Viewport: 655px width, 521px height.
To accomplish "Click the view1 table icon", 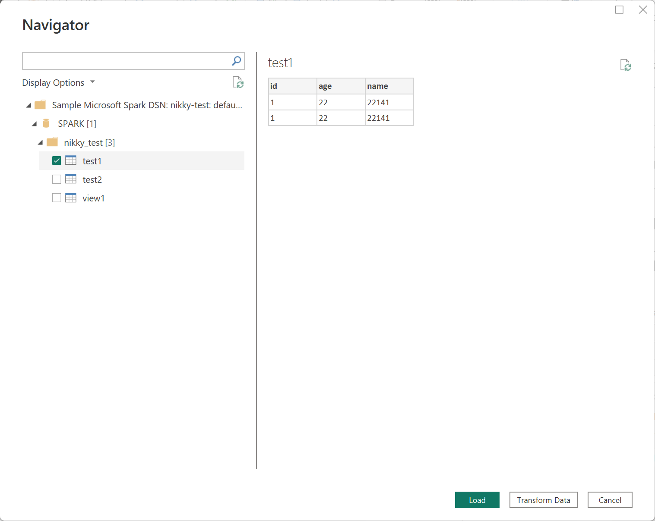I will pos(71,198).
